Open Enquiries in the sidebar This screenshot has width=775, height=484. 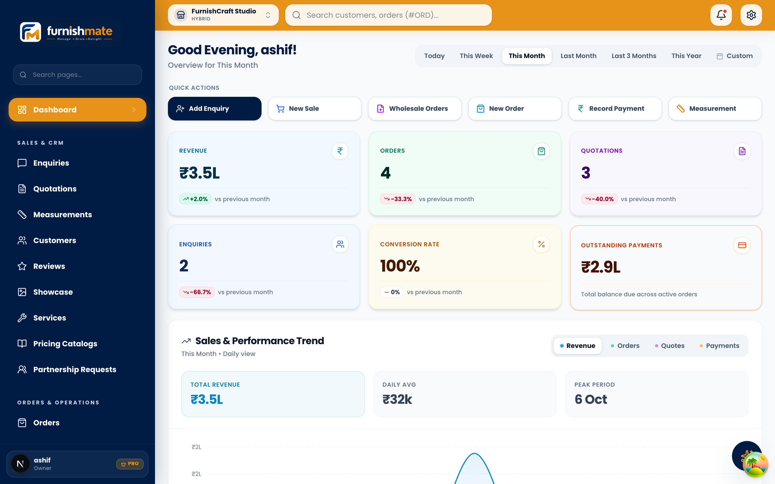(77, 163)
